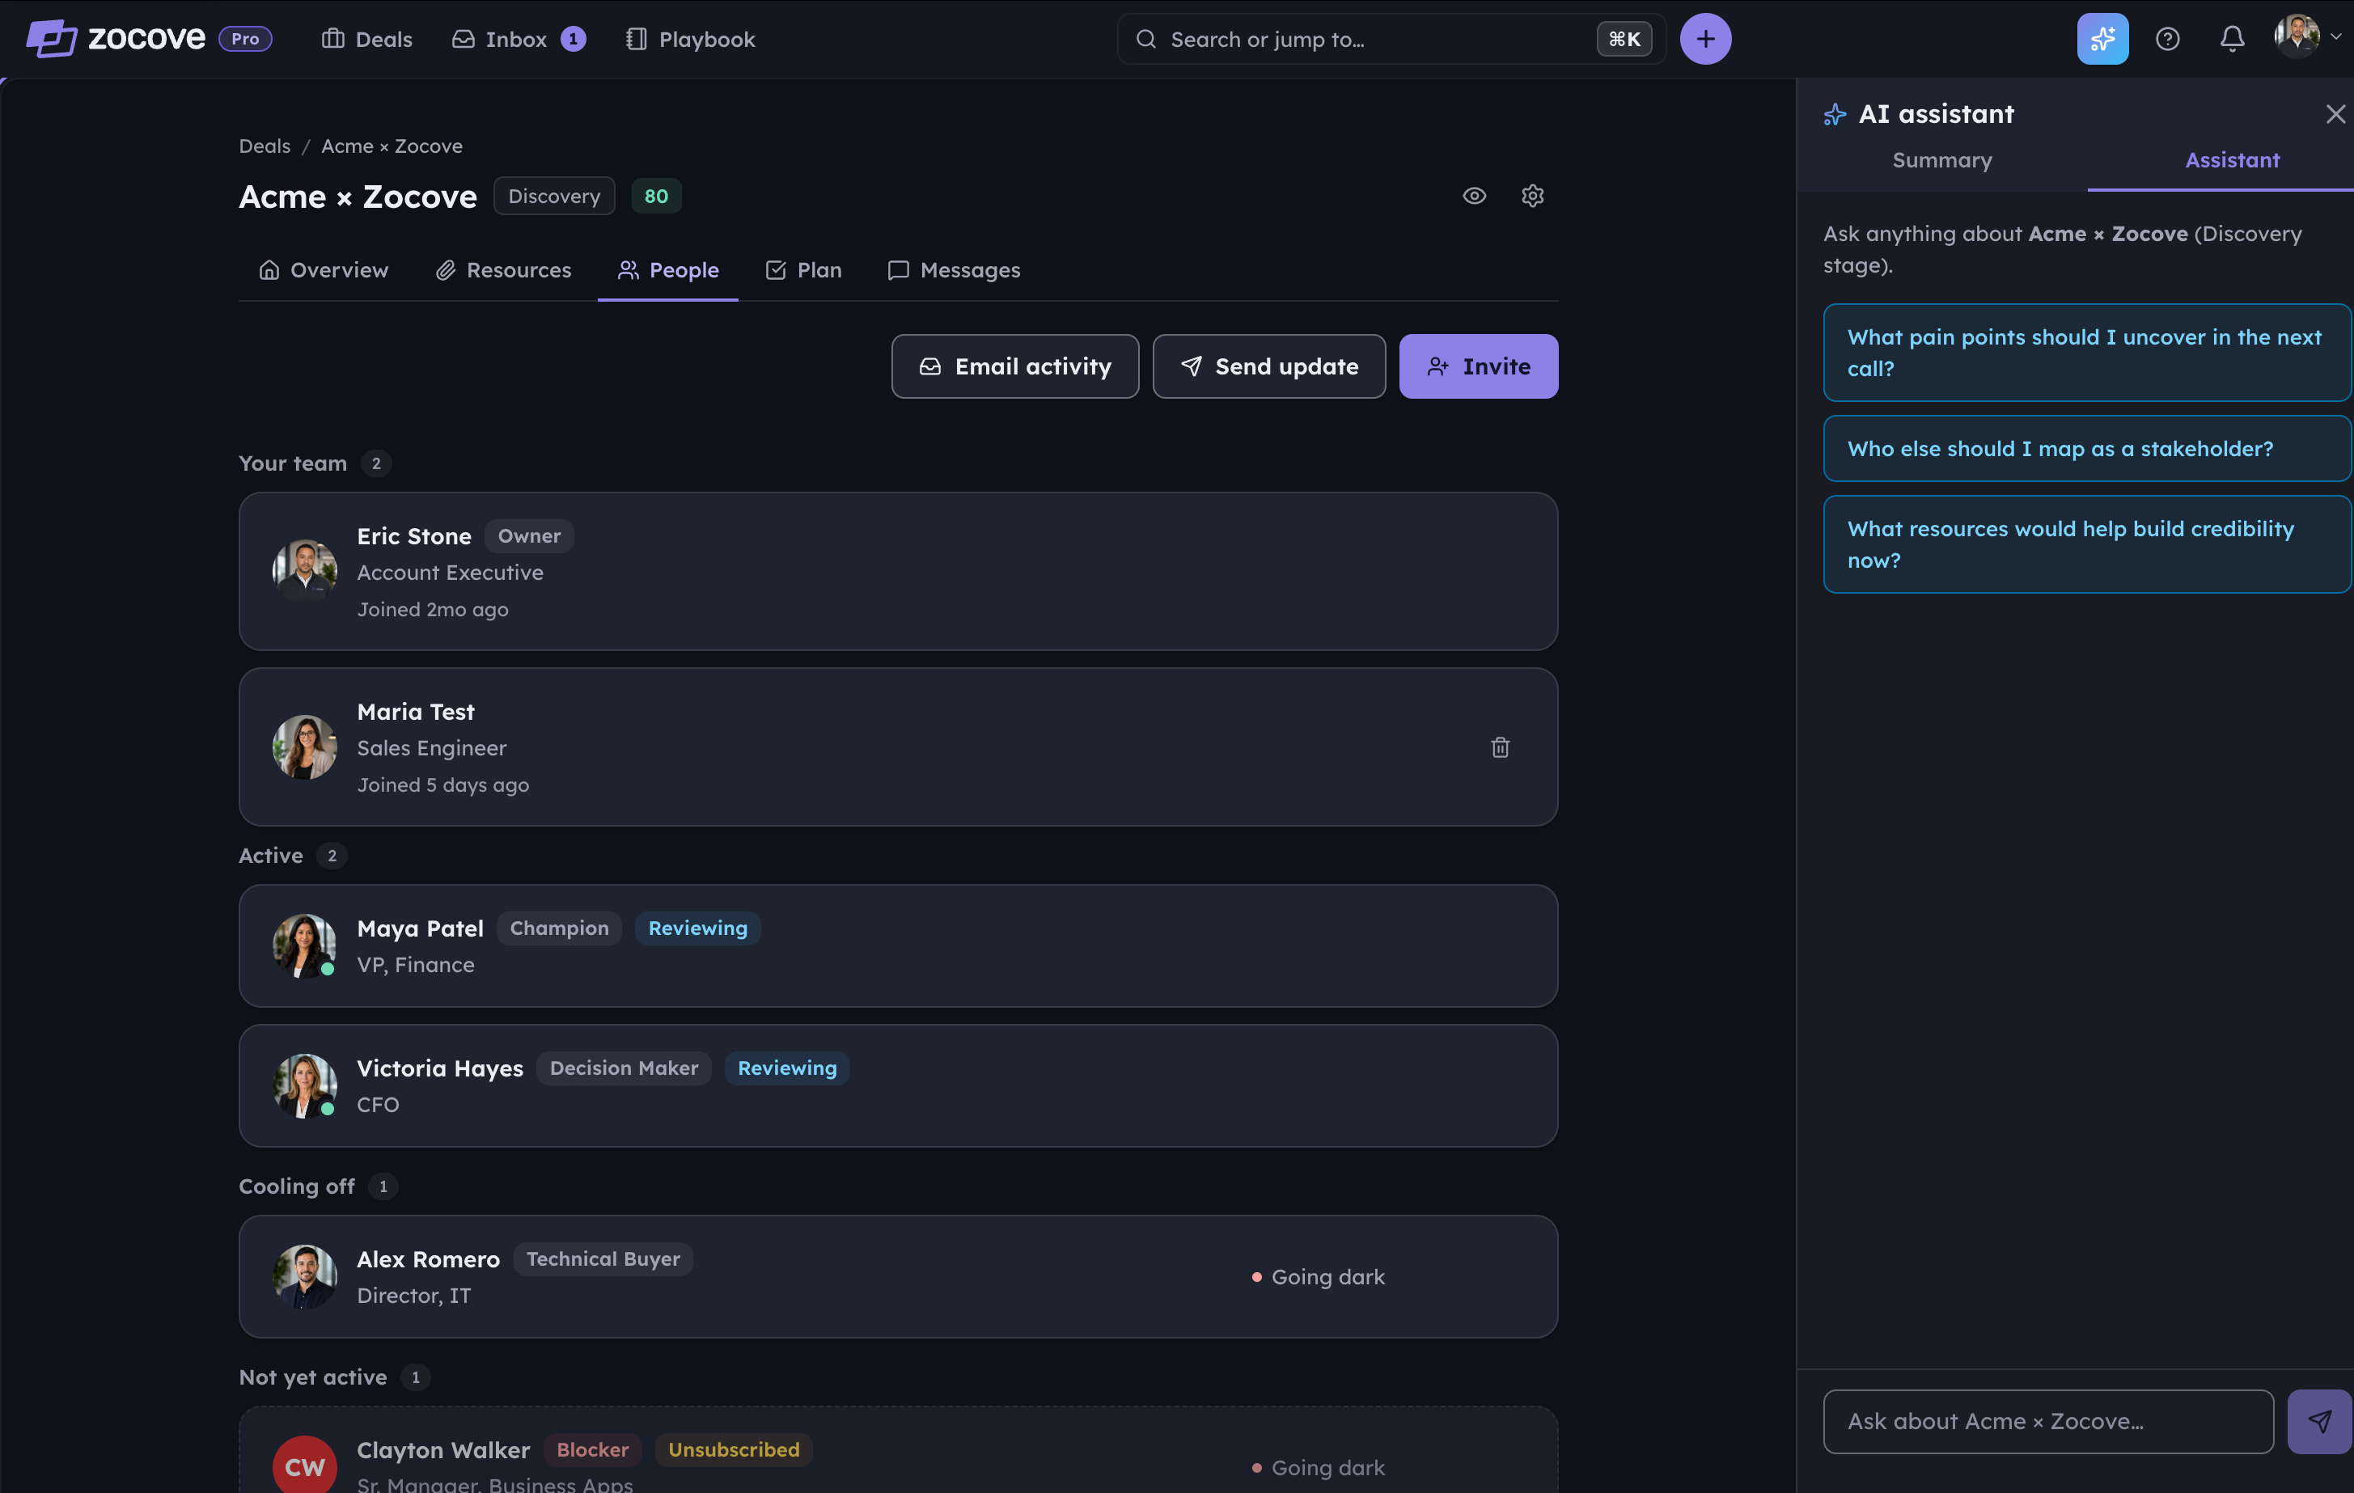Click the Pro plan badge
Viewport: 2354px width, 1493px height.
point(245,39)
